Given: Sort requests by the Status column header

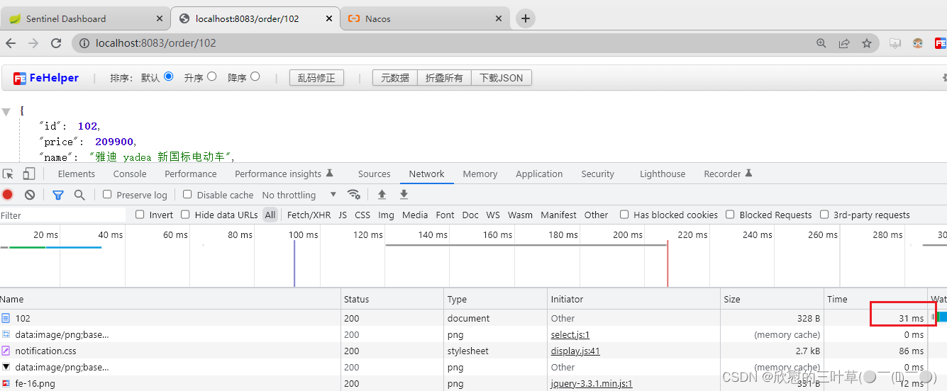Looking at the screenshot, I should coord(392,299).
